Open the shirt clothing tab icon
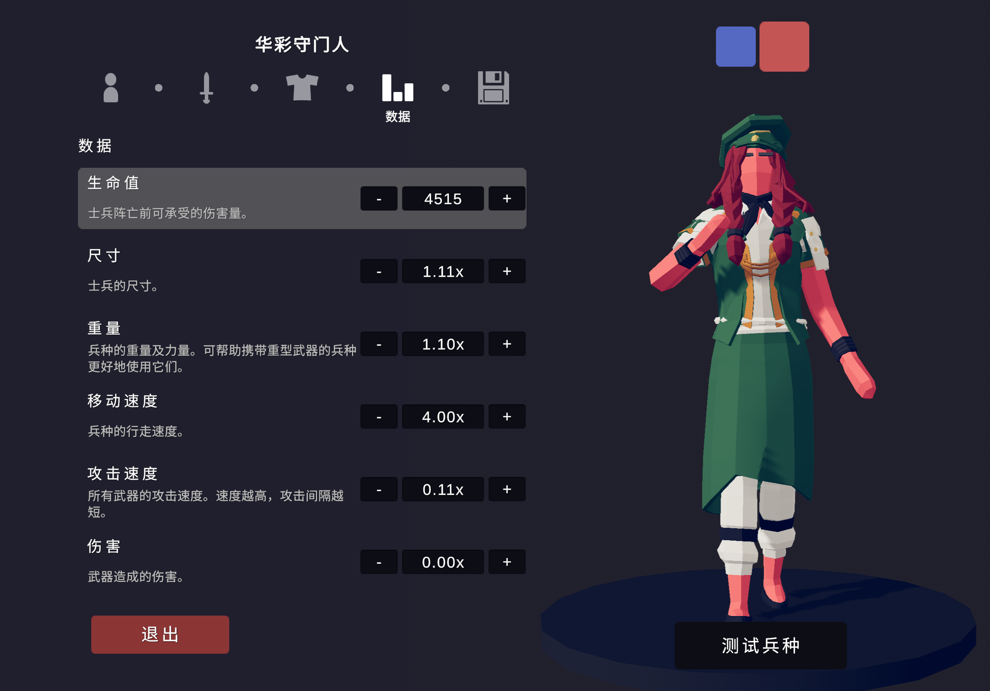Screen dimensions: 990x691 pyautogui.click(x=302, y=87)
